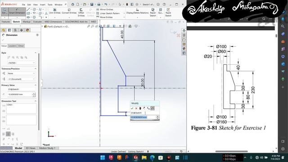Expand the Part5 tree flyout arrow
This screenshot has width=288, height=162.
click(x=42, y=27)
